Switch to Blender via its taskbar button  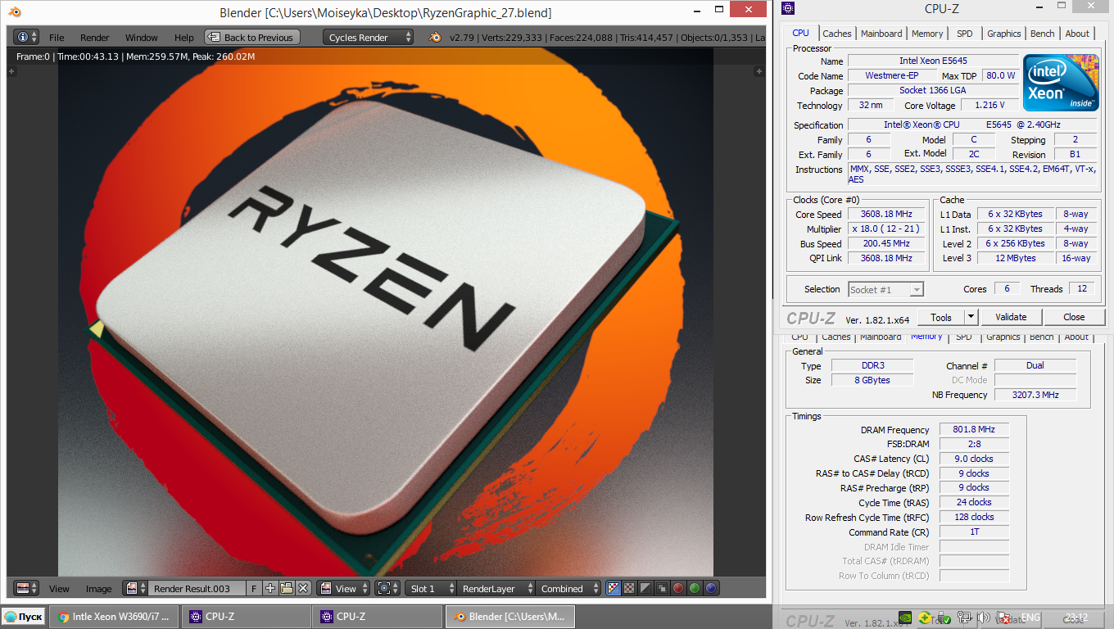pyautogui.click(x=510, y=617)
